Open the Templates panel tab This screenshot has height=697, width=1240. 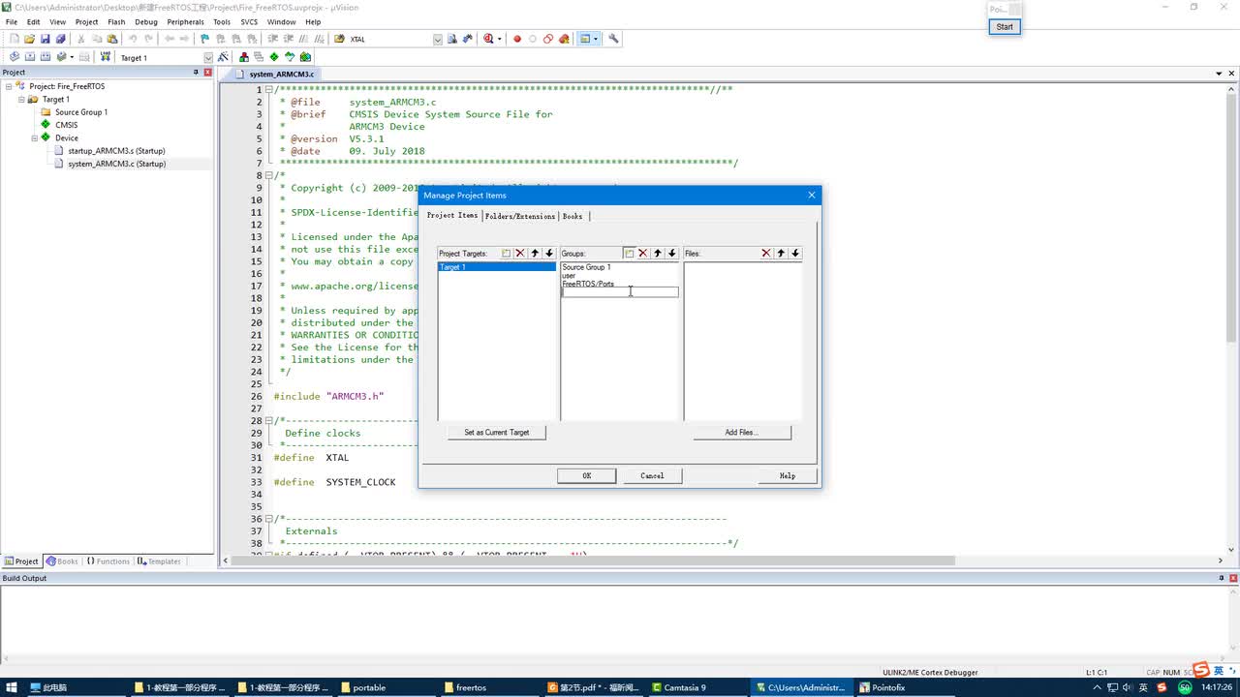point(159,561)
